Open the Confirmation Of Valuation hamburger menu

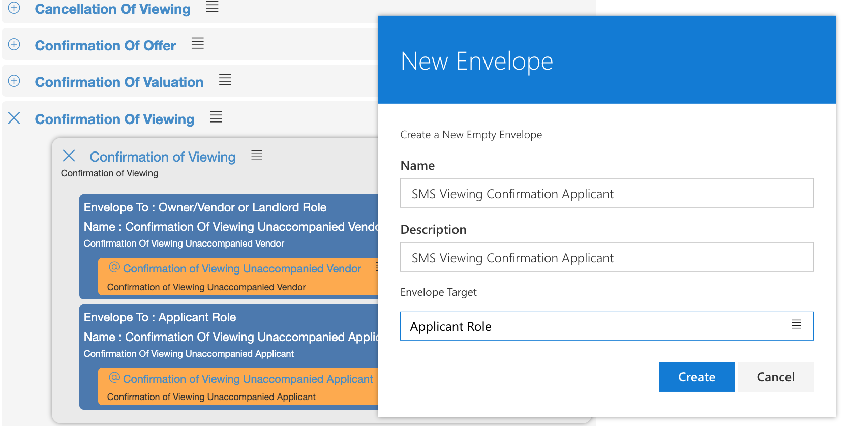click(x=225, y=80)
